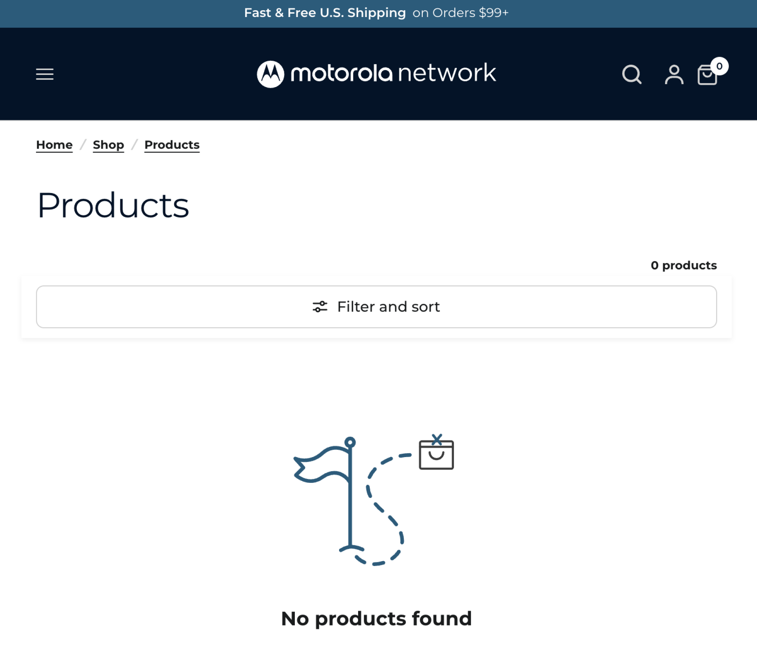Click the 0 products count text
This screenshot has height=672, width=757.
tap(684, 266)
